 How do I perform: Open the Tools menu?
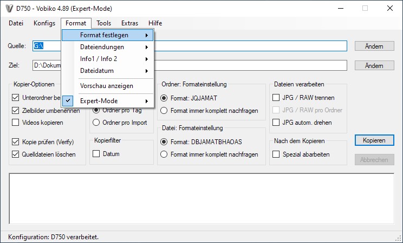[x=103, y=23]
